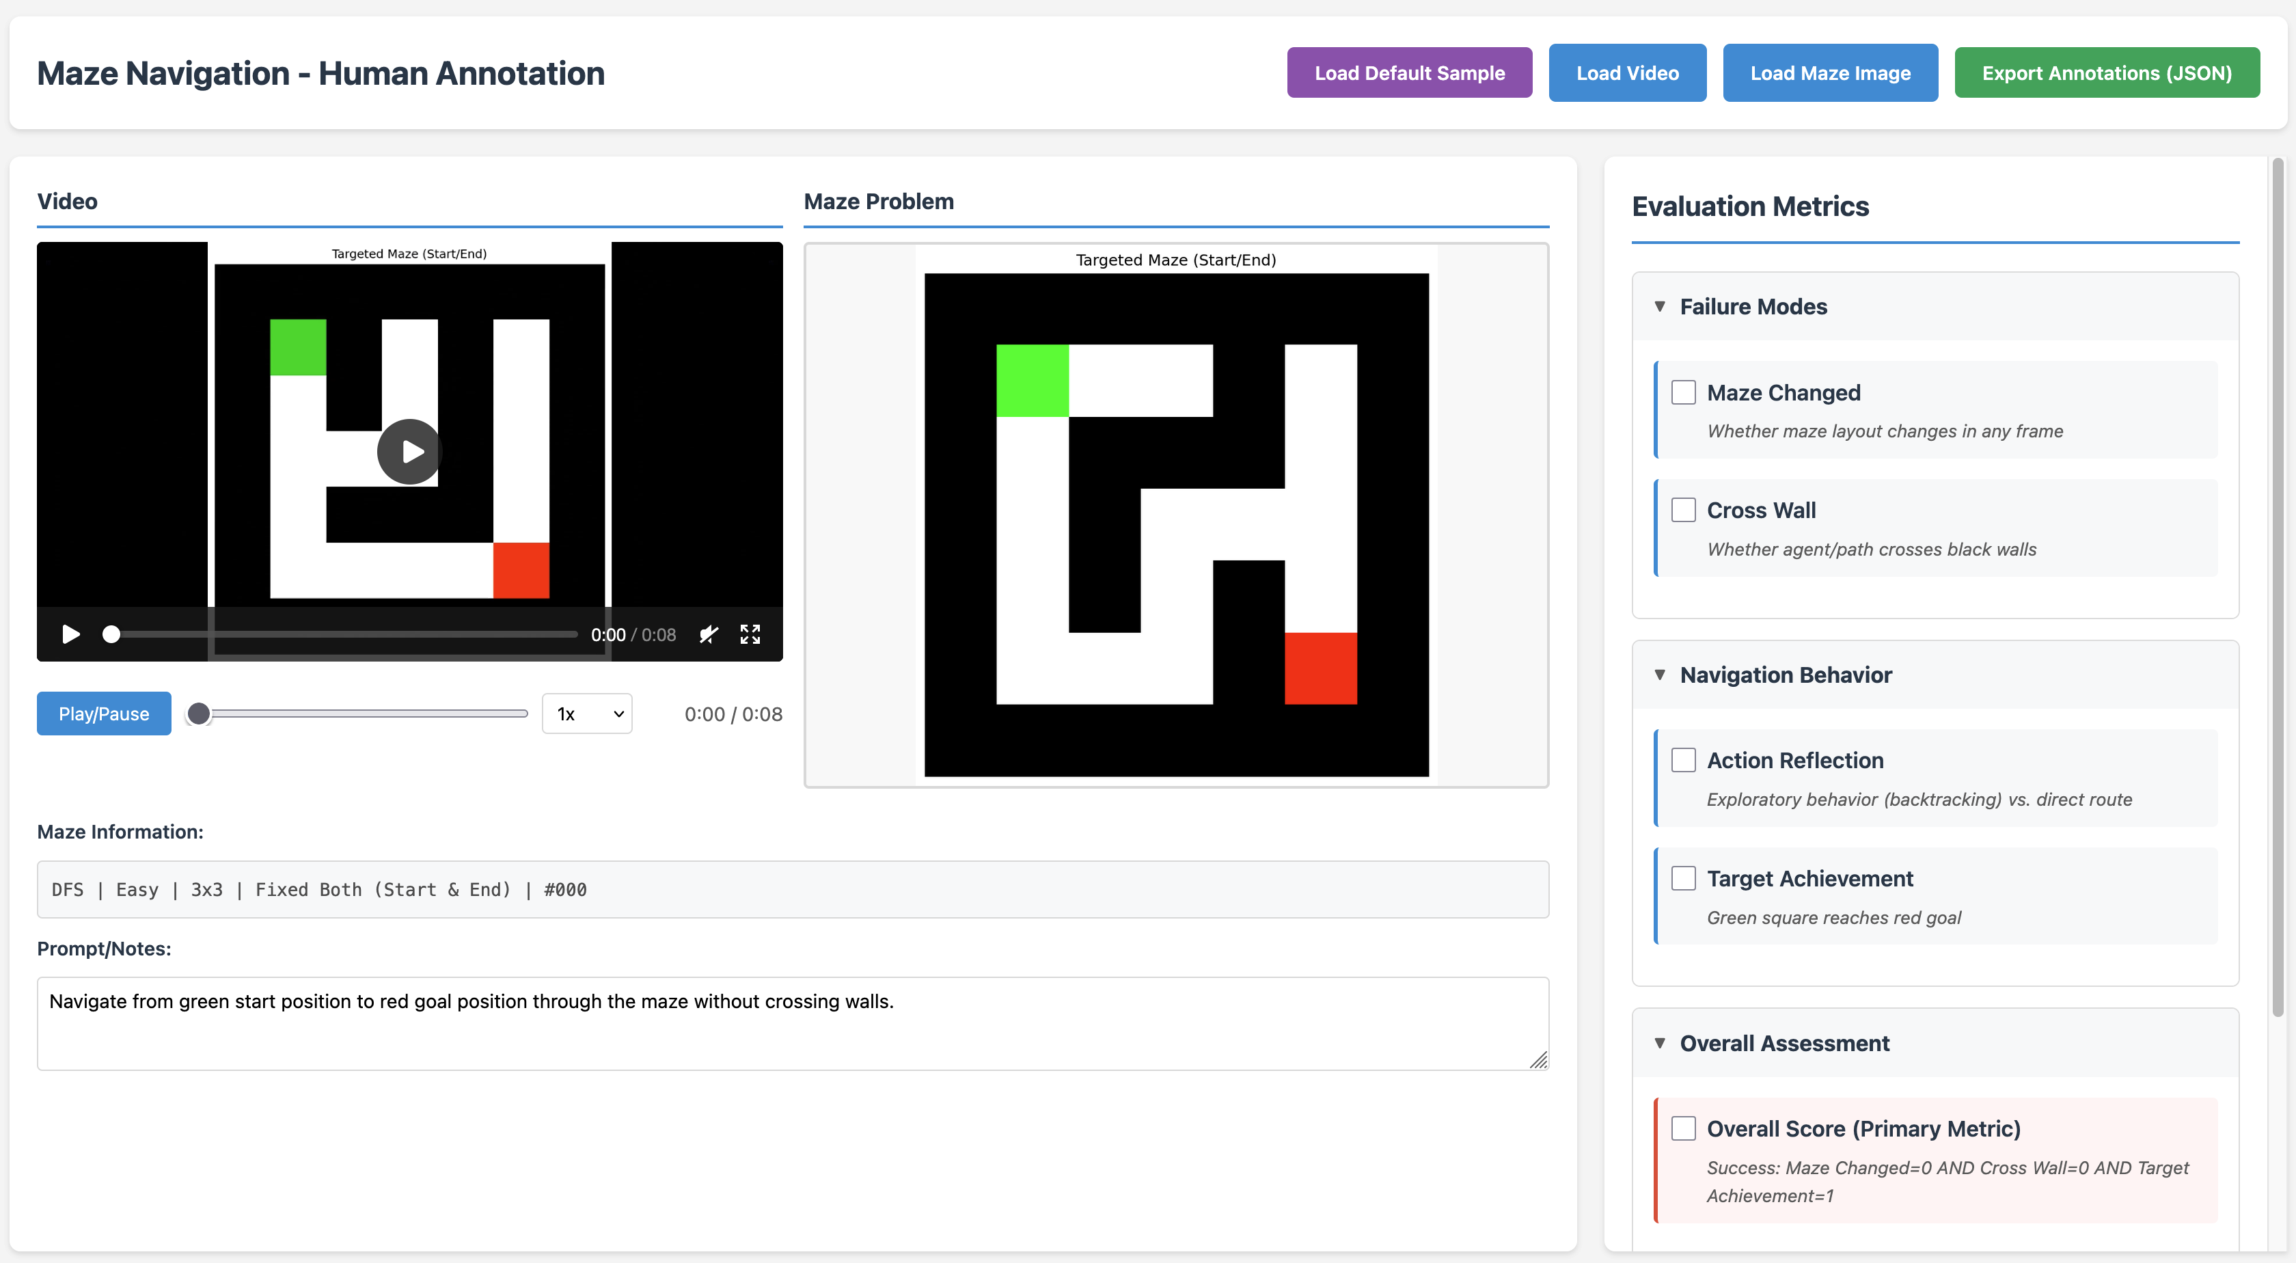Image resolution: width=2296 pixels, height=1263 pixels.
Task: Click Load Maze Image button
Action: point(1830,73)
